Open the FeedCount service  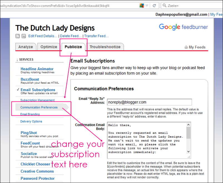30,143
